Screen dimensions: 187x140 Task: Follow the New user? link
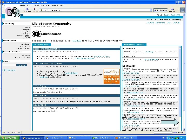(176, 15)
